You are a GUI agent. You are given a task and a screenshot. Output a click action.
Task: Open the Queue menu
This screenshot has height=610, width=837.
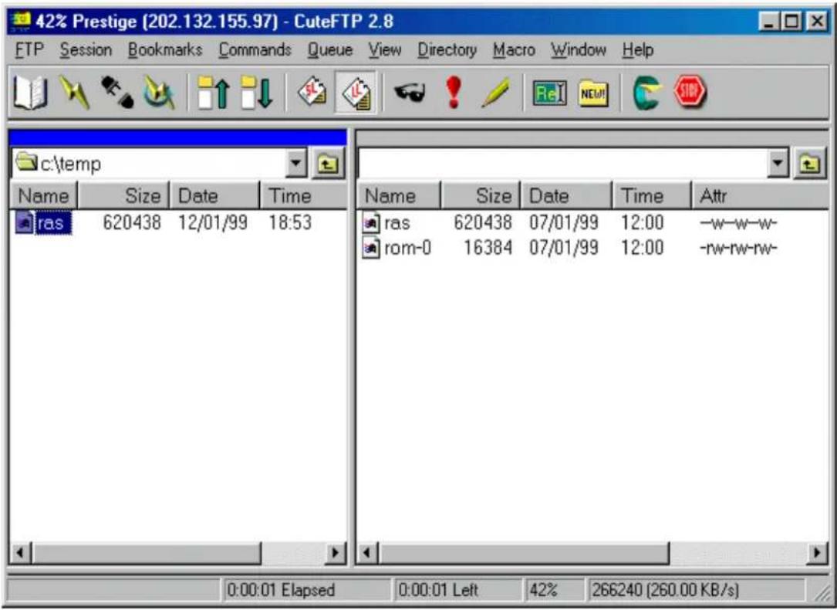tap(330, 50)
